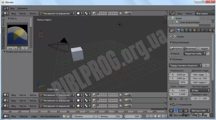
Task: Click face selection masking icon above viewport
Action: point(94,13)
